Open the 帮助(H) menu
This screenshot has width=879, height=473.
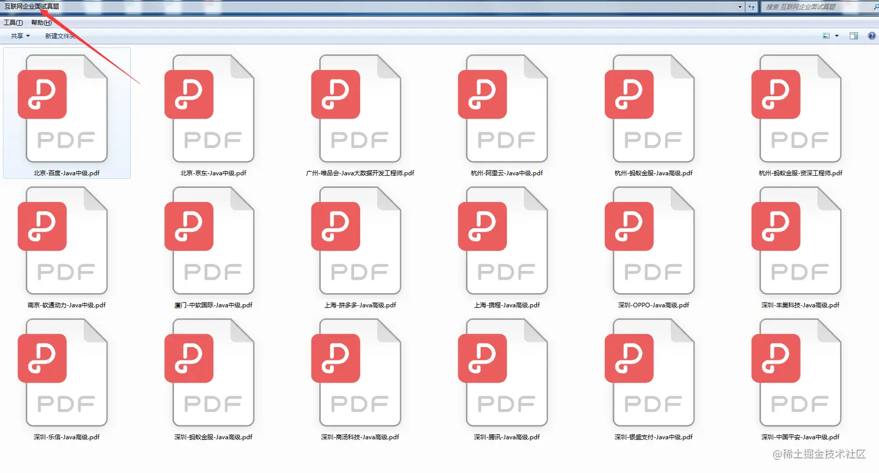41,23
